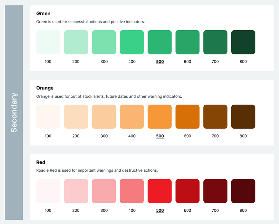Select the Orange 800 dark brown swatch
279x224 pixels.
click(x=243, y=116)
